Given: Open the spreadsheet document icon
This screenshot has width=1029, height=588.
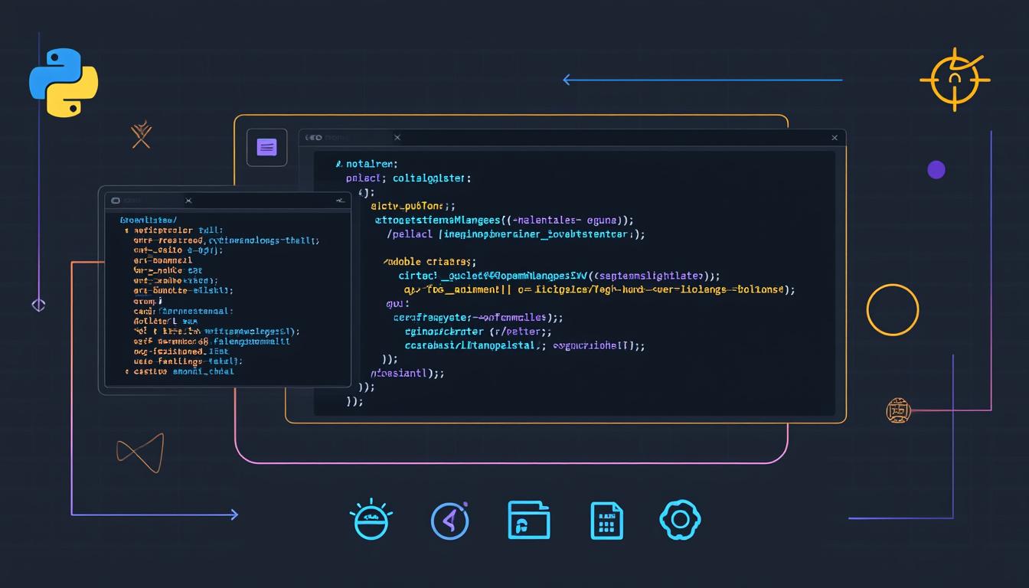Looking at the screenshot, I should click(x=606, y=519).
